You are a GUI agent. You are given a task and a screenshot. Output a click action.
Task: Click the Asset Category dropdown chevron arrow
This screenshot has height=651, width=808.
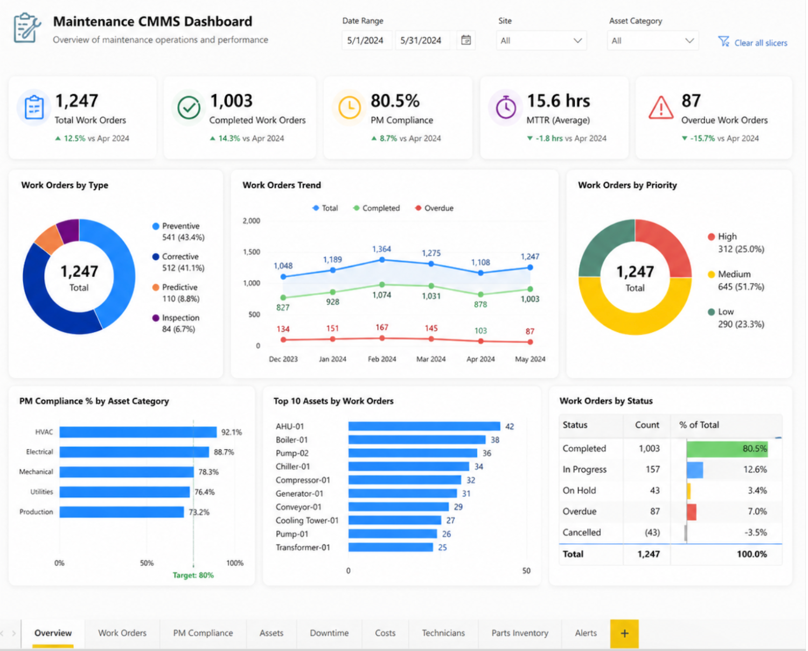[689, 41]
